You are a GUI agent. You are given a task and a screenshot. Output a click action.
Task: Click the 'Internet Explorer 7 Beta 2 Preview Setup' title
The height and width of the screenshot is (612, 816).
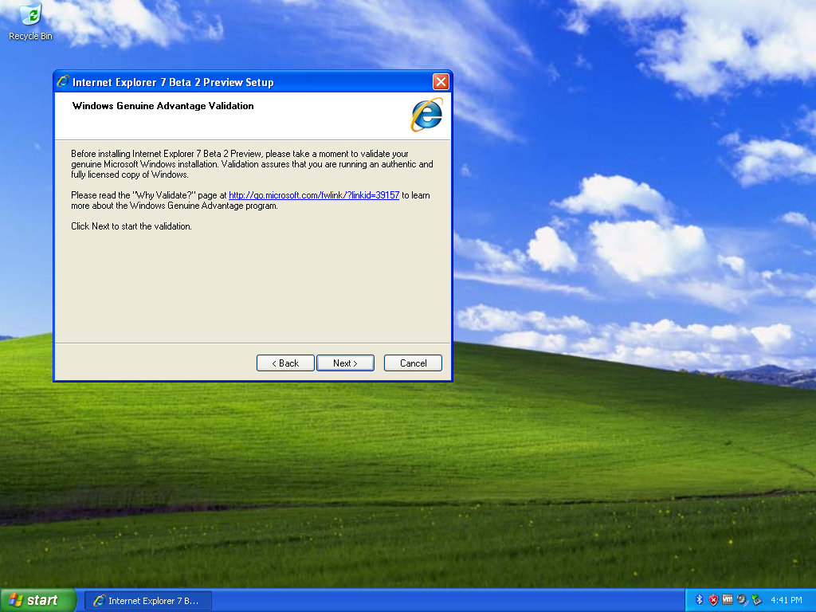(x=173, y=82)
